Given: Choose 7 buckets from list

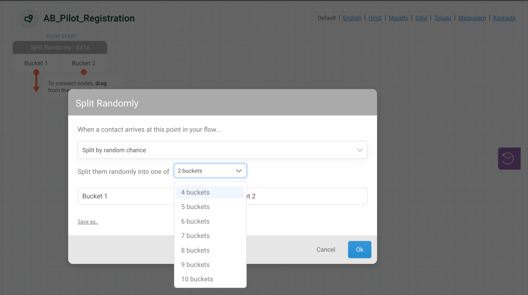Looking at the screenshot, I should pyautogui.click(x=195, y=236).
